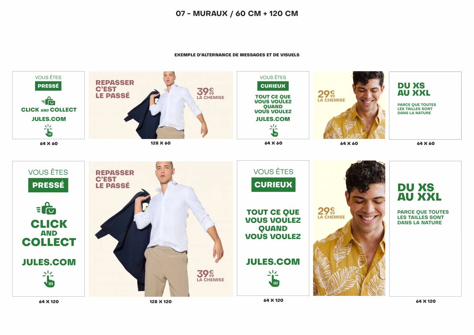Select the tall yellow leaf shirt visual

point(349,228)
